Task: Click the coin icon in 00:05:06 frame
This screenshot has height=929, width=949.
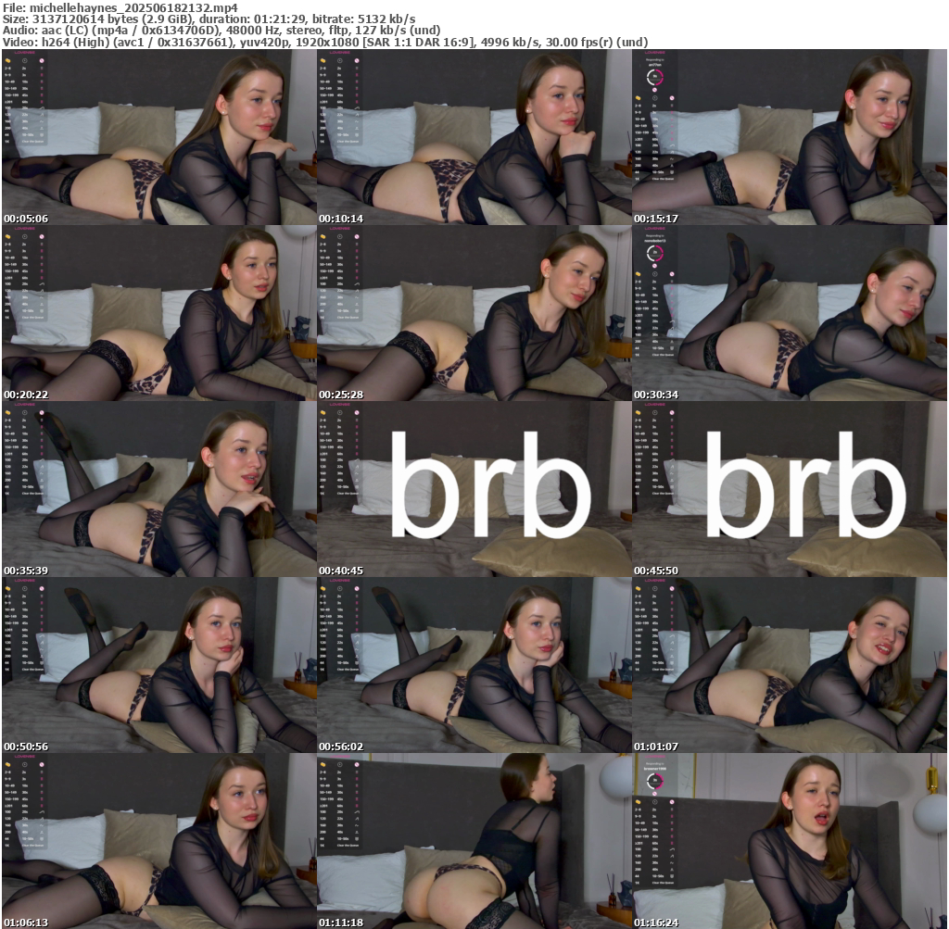Action: pyautogui.click(x=7, y=60)
